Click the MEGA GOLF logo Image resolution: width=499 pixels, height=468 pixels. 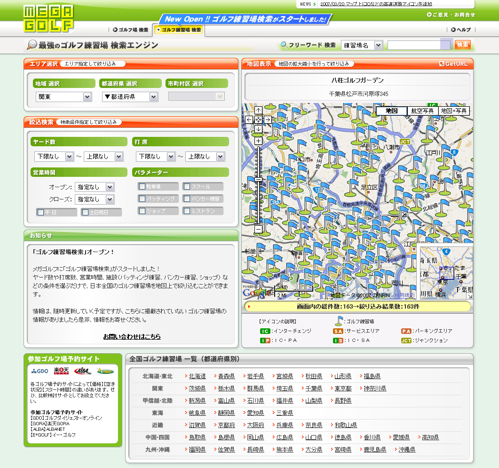point(48,18)
